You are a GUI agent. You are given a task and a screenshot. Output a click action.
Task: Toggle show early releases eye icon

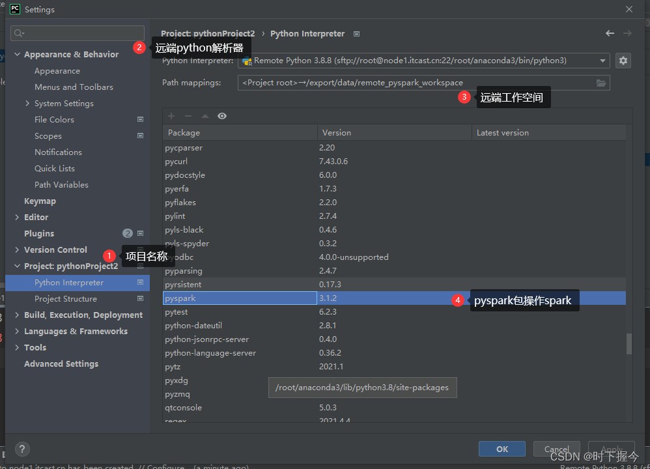pyautogui.click(x=222, y=116)
